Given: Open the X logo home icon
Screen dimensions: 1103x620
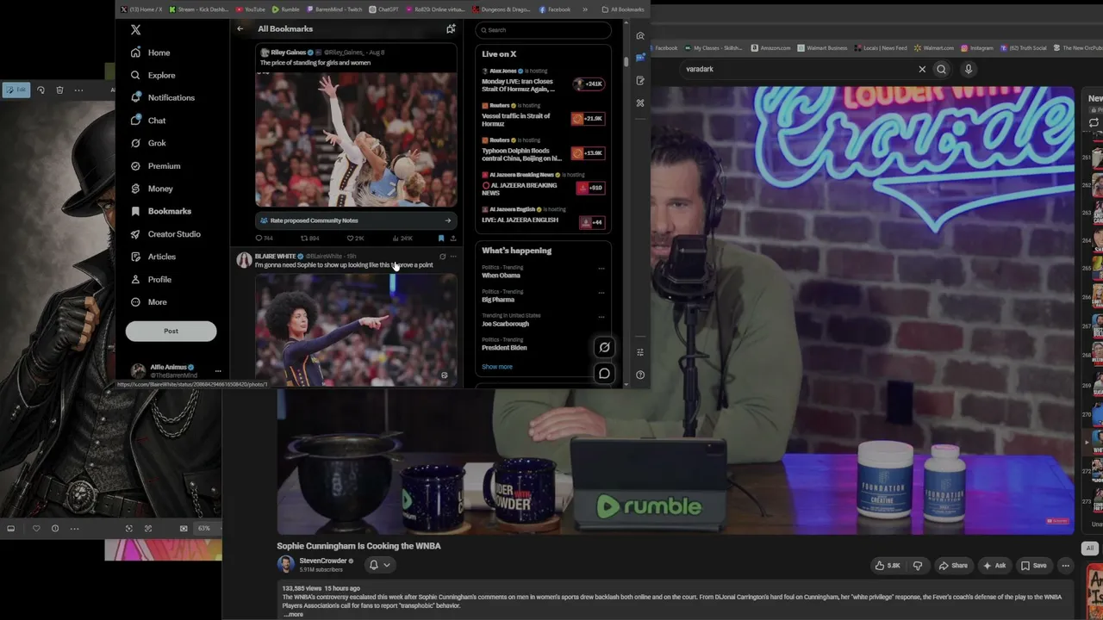Looking at the screenshot, I should (135, 29).
